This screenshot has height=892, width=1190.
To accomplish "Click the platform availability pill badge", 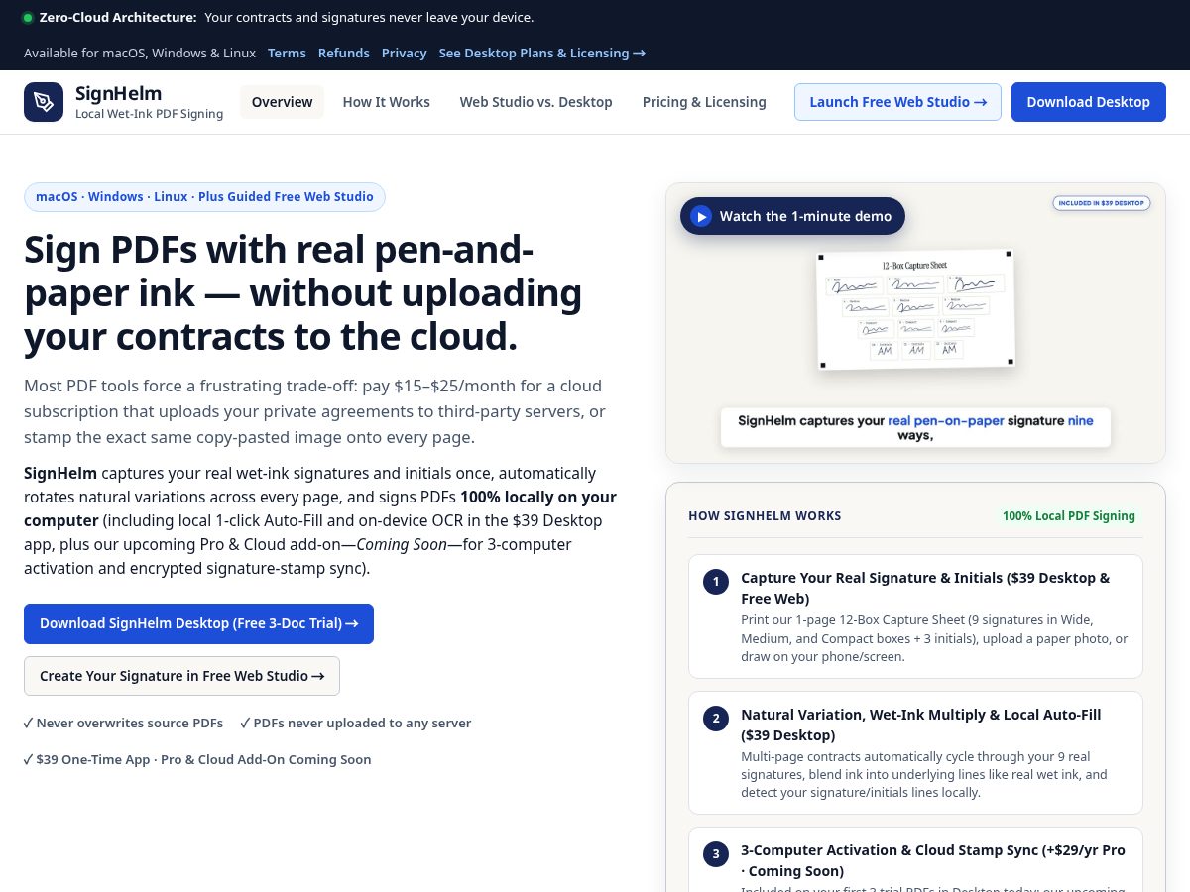I will [204, 197].
